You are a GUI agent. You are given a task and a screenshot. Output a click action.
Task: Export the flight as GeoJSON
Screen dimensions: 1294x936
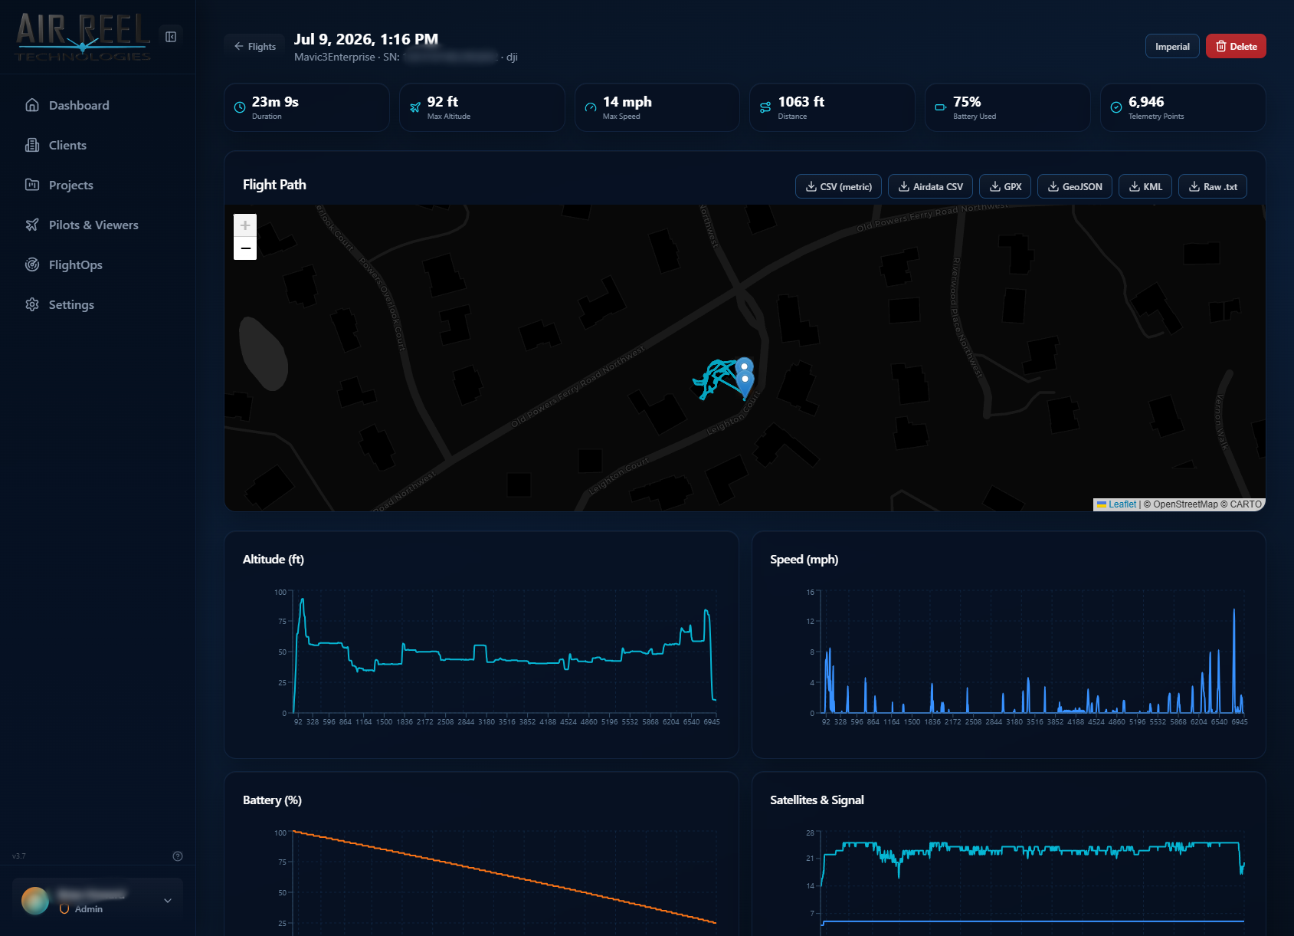(1074, 186)
